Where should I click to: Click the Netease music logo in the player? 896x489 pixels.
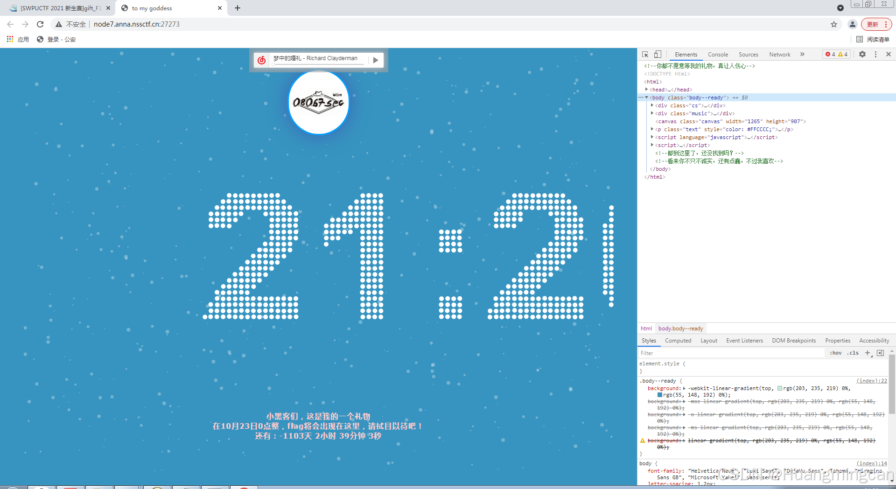(x=262, y=60)
